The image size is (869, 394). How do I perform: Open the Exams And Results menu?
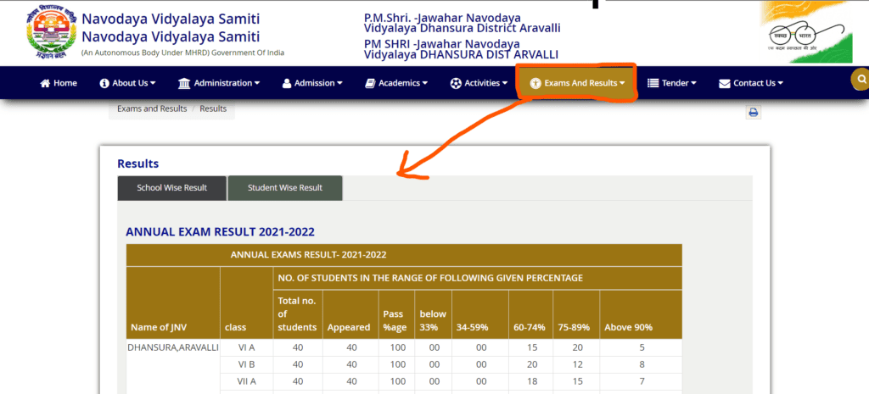pyautogui.click(x=577, y=83)
